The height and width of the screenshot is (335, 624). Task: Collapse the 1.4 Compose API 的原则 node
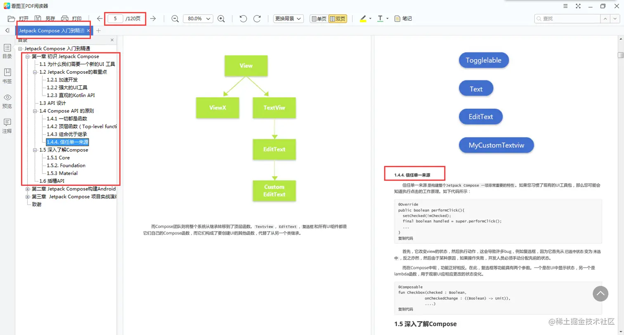pyautogui.click(x=35, y=111)
